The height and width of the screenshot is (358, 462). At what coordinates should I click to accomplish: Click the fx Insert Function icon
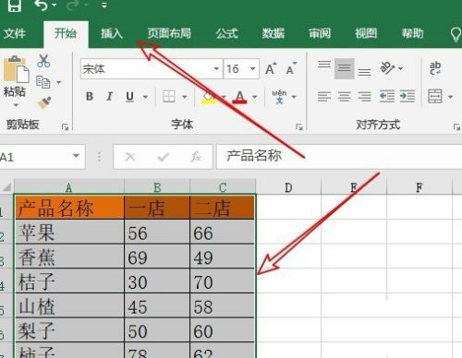tap(196, 157)
